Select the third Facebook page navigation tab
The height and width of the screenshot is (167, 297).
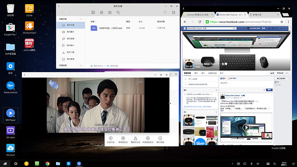[203, 73]
